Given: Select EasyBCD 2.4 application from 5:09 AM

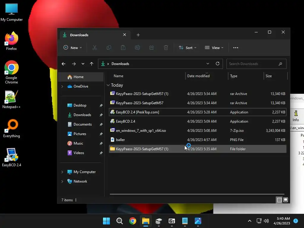Looking at the screenshot, I should [197, 121].
